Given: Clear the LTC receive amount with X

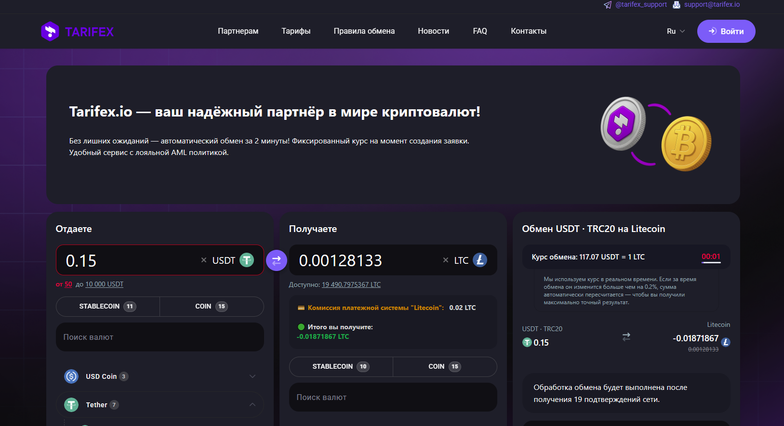Looking at the screenshot, I should click(446, 260).
